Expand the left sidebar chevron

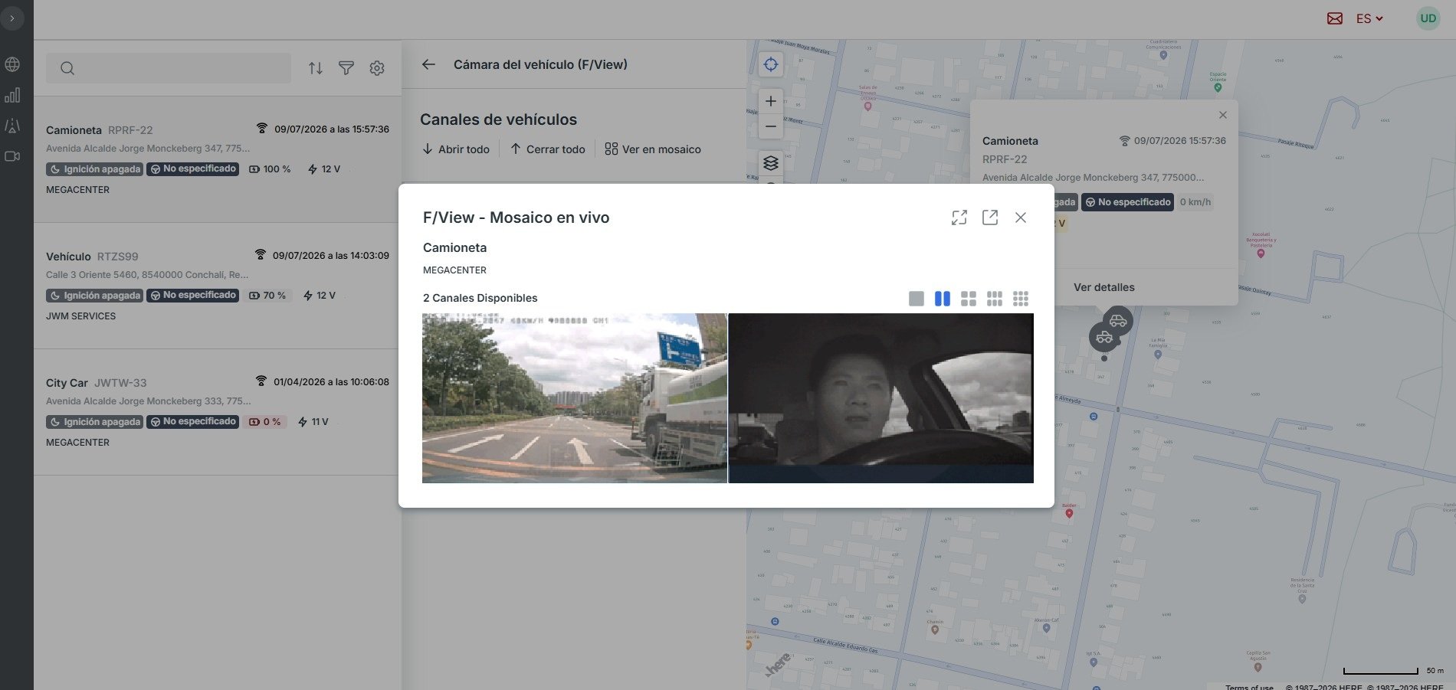coord(12,18)
